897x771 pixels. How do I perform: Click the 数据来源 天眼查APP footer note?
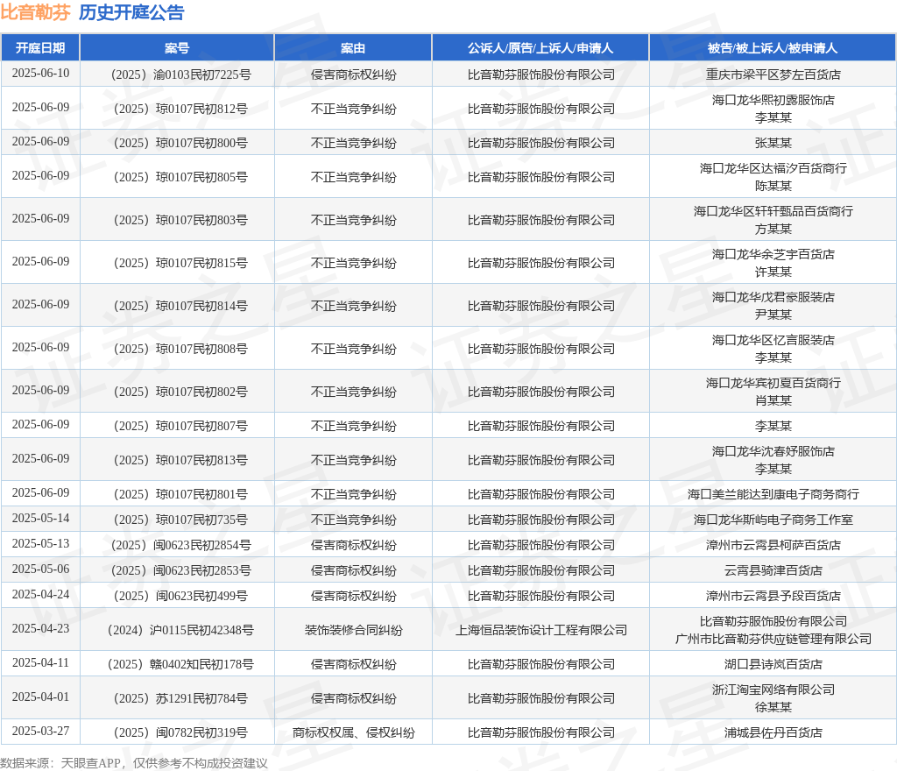pyautogui.click(x=134, y=763)
